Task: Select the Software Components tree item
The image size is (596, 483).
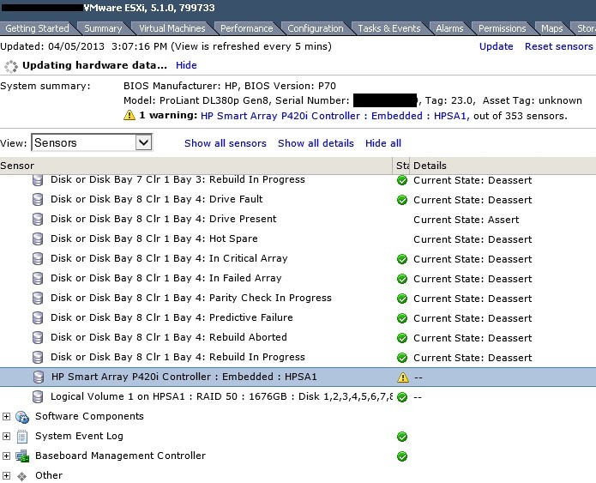Action: tap(89, 416)
